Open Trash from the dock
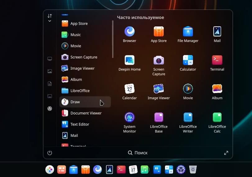Viewport: 252px width, 177px height. pos(193,170)
